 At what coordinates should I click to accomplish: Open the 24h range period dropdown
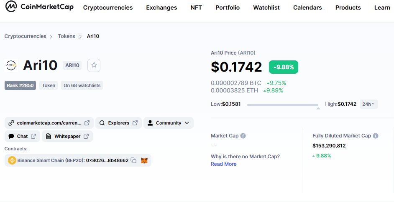(368, 104)
